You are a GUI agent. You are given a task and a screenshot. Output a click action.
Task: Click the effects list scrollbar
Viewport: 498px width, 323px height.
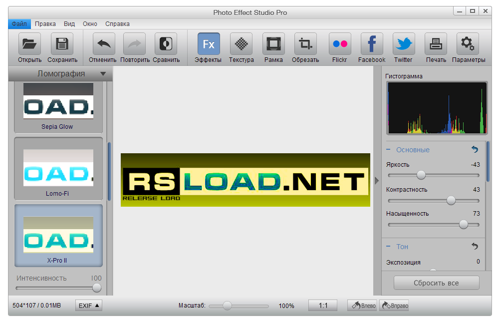tap(109, 172)
